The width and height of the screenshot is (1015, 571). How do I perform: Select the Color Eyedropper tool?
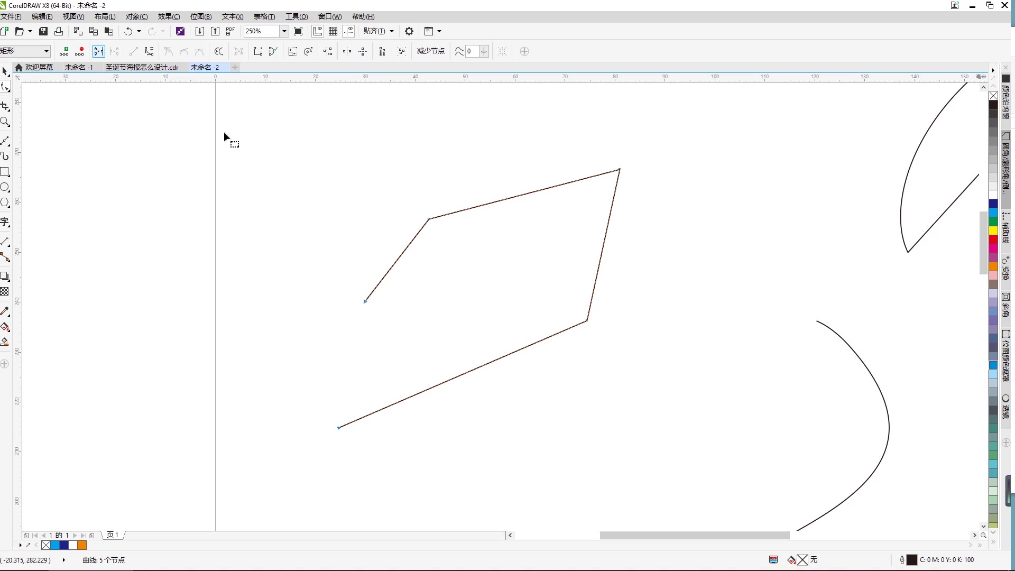coord(5,311)
